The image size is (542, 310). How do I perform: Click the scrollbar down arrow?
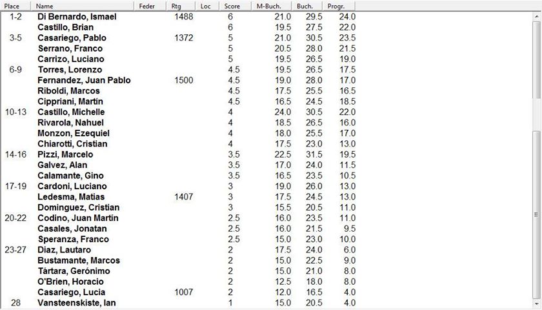tap(536, 302)
